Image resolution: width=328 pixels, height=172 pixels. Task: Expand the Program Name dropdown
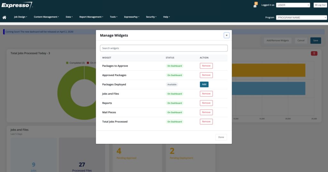301,18
